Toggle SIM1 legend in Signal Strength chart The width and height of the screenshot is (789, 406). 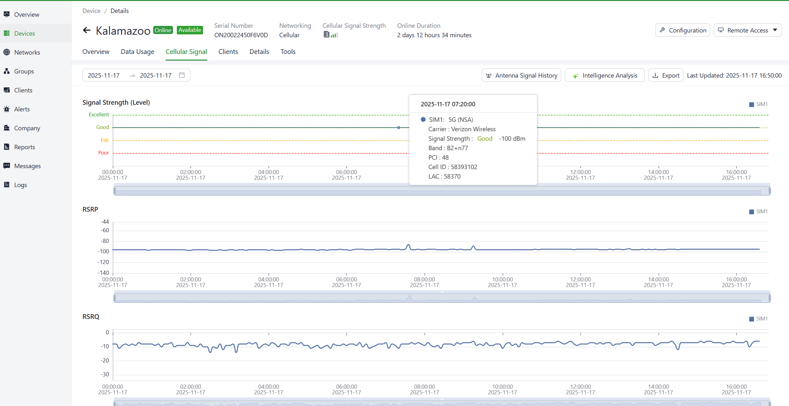pos(758,104)
